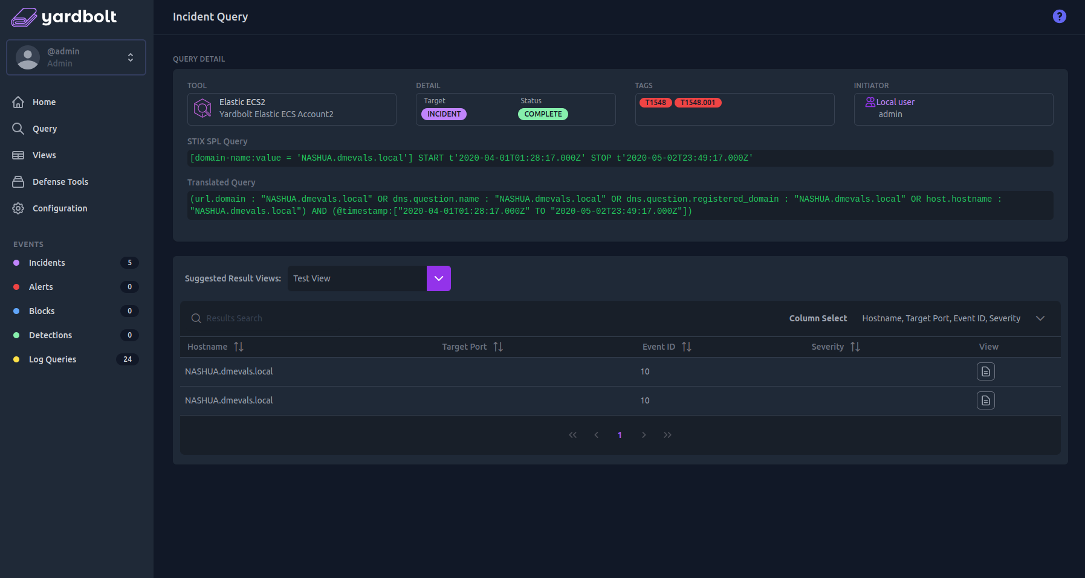Image resolution: width=1085 pixels, height=578 pixels.
Task: Click Hostname in first result row
Action: click(228, 371)
